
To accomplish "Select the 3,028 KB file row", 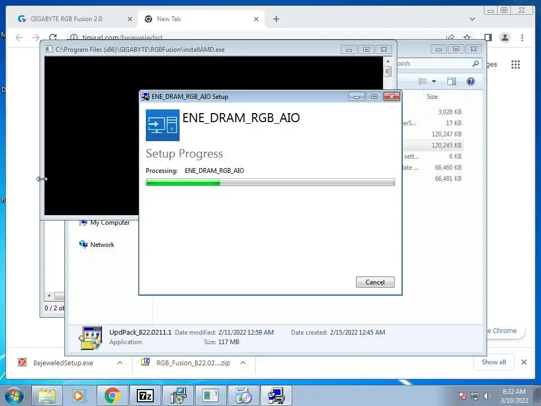I will click(x=433, y=112).
